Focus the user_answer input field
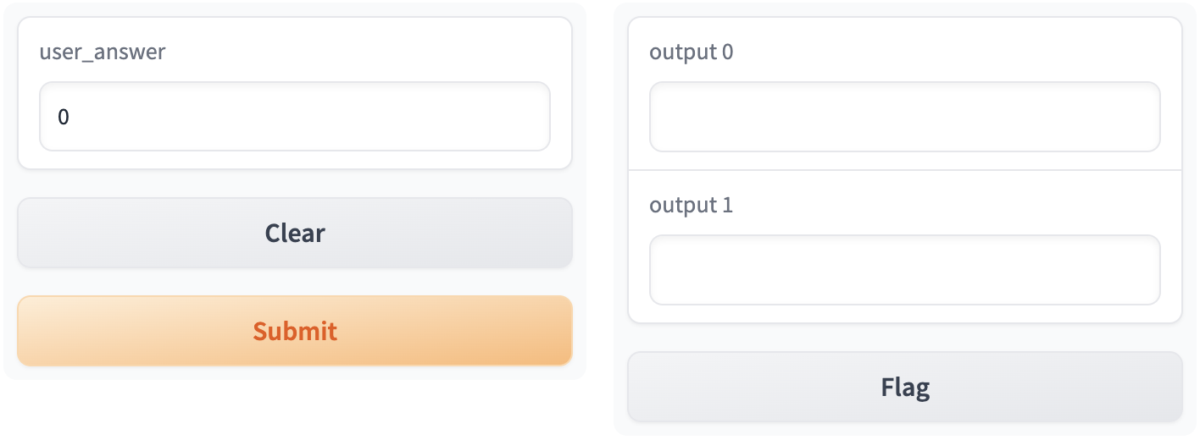 (x=295, y=117)
